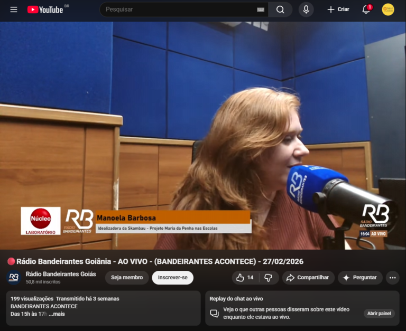This screenshot has width=406, height=331.
Task: Click the Compartilhar share button
Action: tap(308, 278)
